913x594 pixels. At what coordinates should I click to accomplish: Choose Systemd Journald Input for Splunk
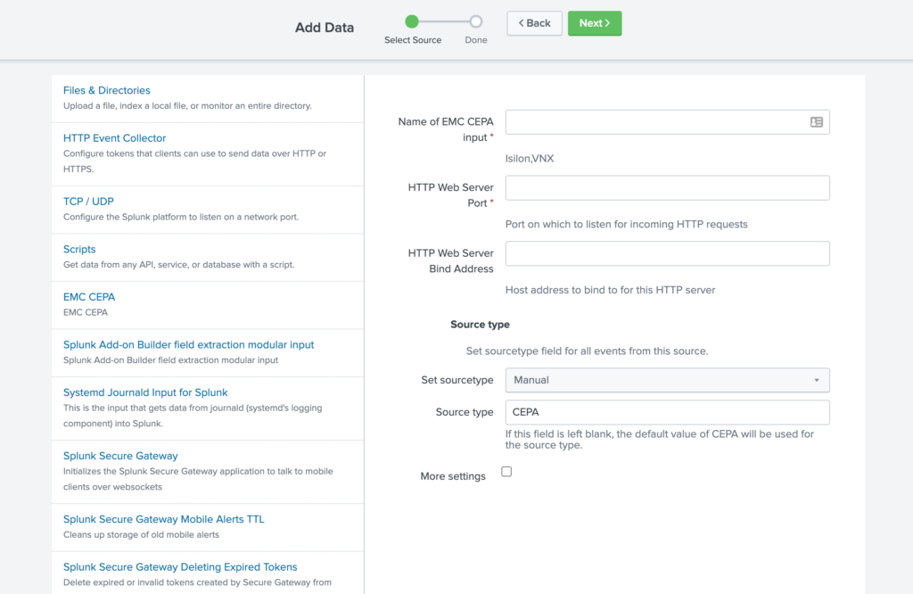click(145, 392)
